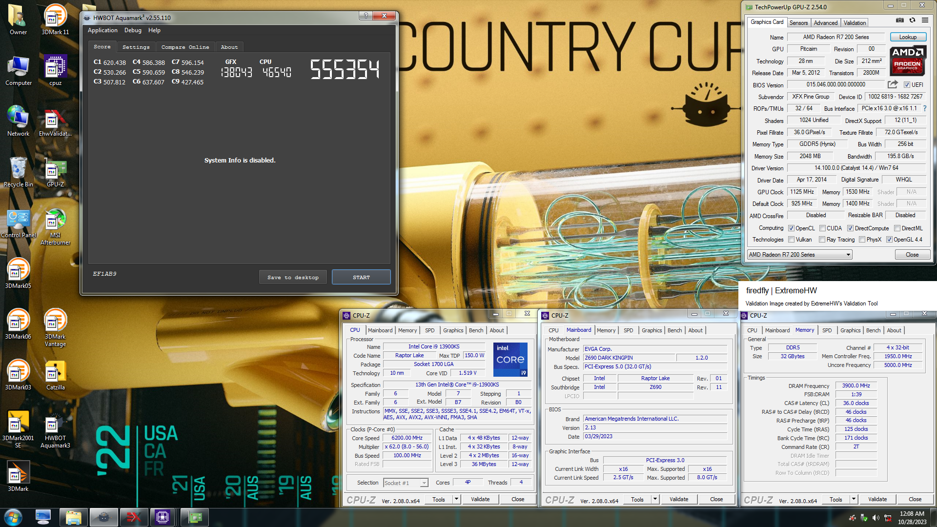
Task: Open the GPU-Z hamburger menu icon
Action: coord(925,20)
